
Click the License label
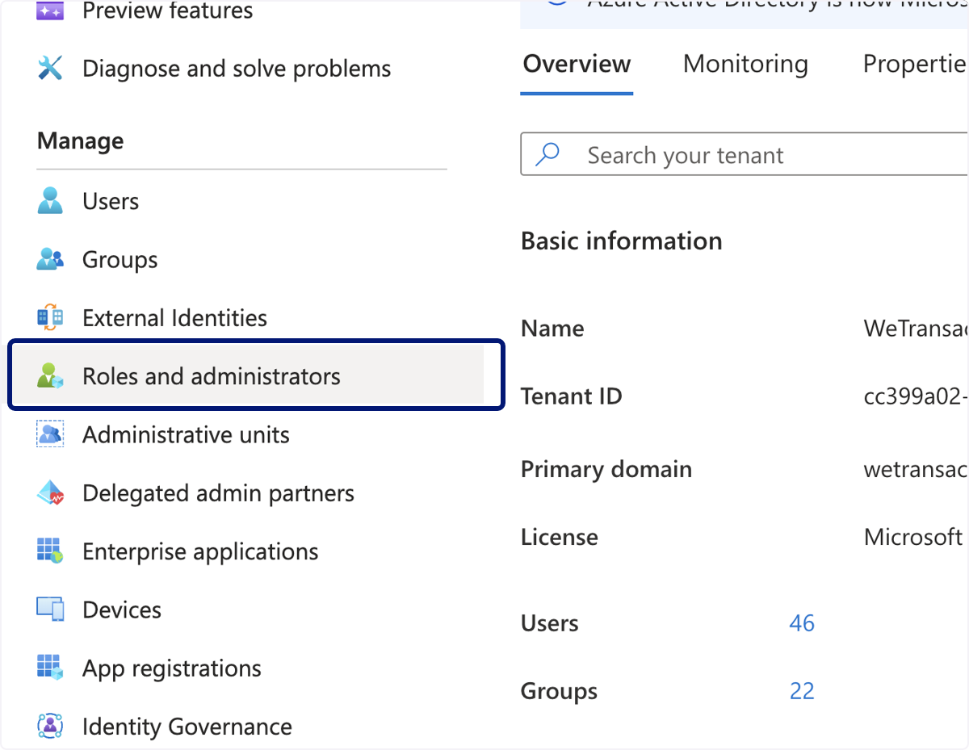(559, 537)
